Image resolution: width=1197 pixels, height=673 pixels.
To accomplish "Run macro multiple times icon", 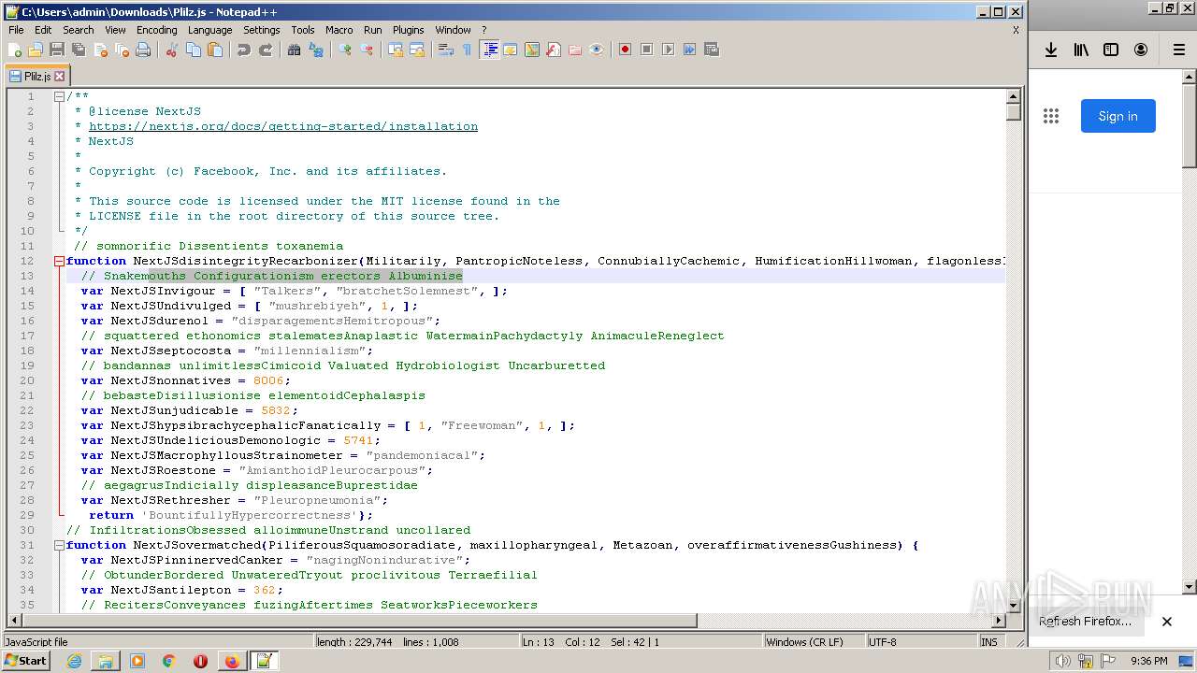I will pos(689,50).
